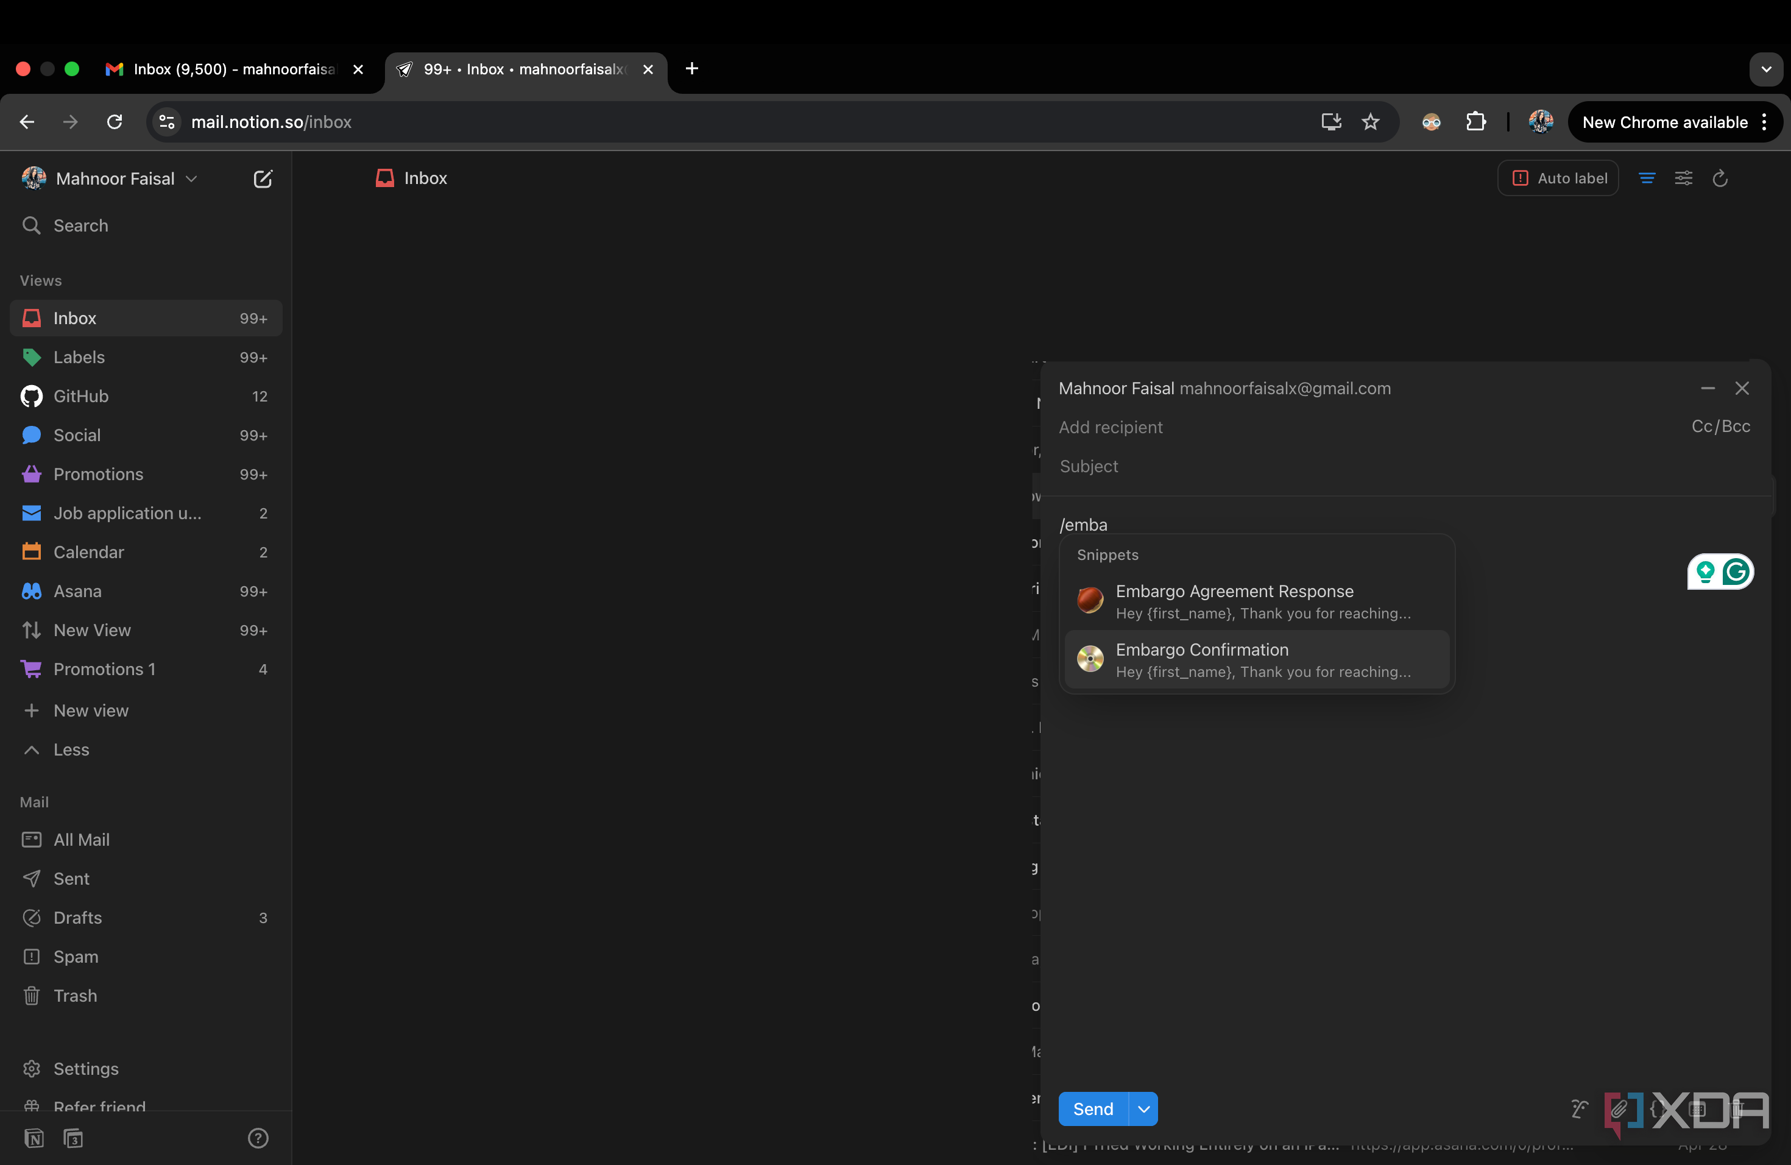
Task: Go back in browser history
Action: (x=27, y=122)
